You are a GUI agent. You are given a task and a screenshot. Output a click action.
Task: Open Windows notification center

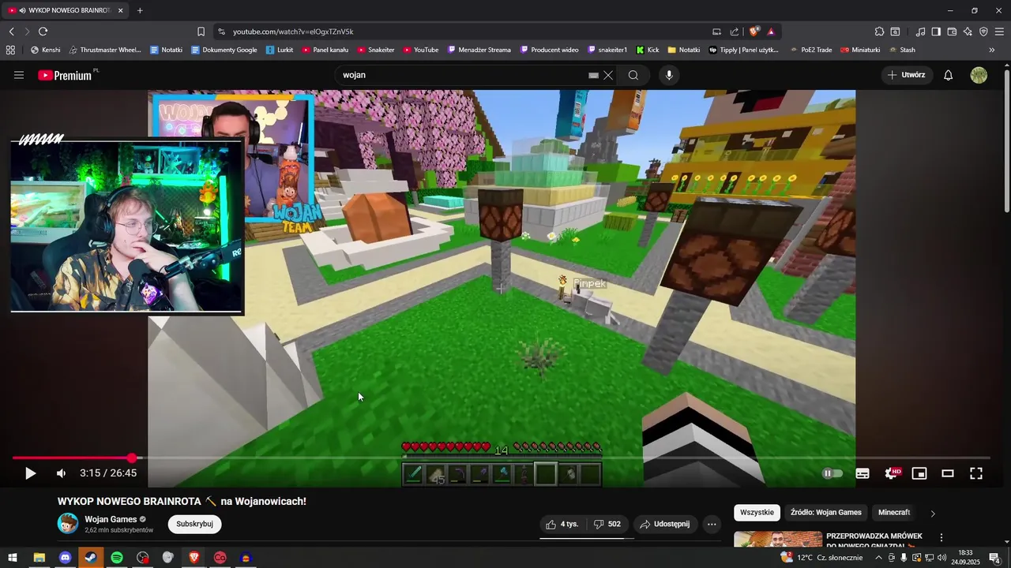click(x=994, y=558)
